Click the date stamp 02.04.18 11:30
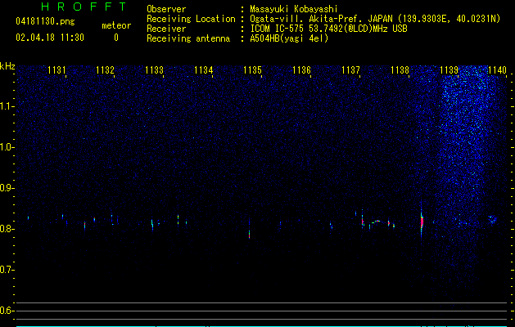 click(x=50, y=38)
